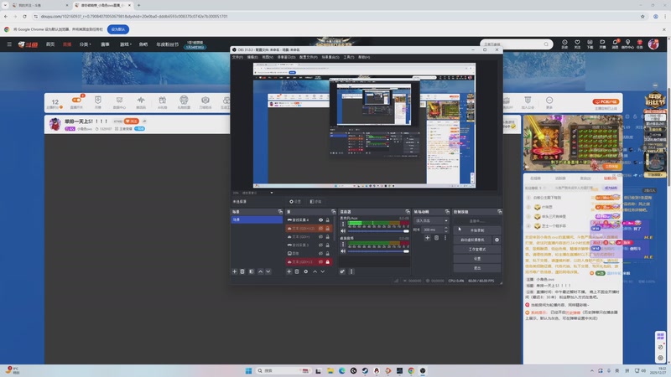The height and width of the screenshot is (377, 671).
Task: Toggle visibility of the first source row
Action: (x=320, y=219)
